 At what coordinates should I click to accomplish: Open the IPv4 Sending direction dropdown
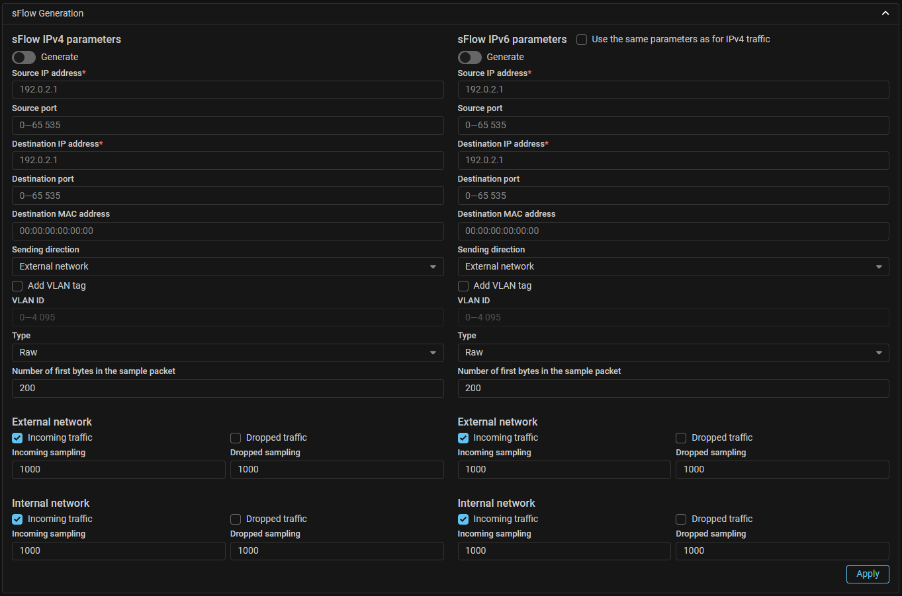point(228,266)
